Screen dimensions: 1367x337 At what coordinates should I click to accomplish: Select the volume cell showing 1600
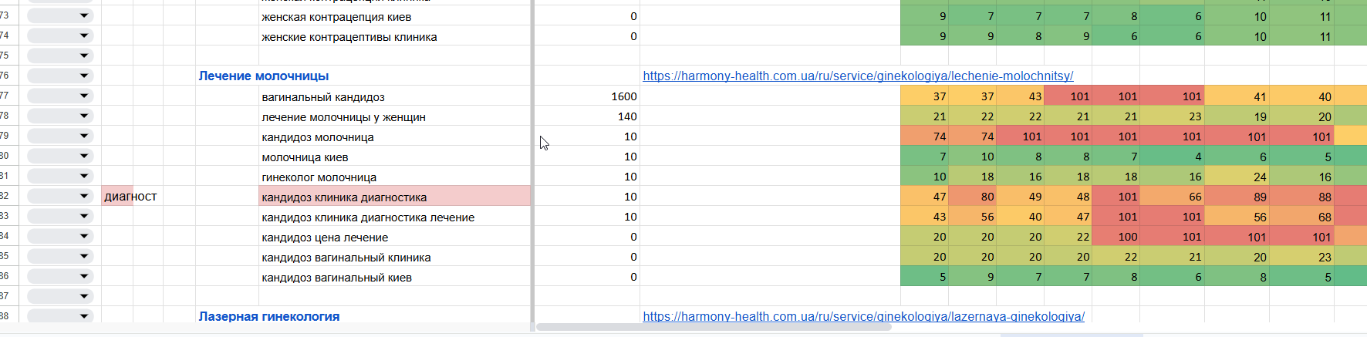(587, 96)
